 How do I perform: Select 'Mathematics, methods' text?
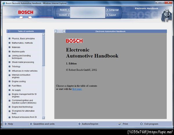pyautogui.click(x=22, y=43)
